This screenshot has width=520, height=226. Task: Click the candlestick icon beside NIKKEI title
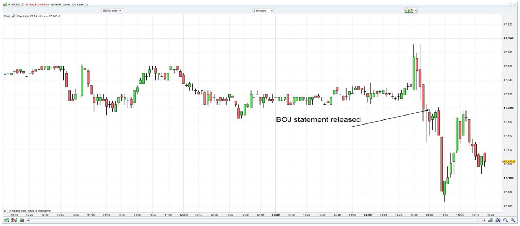pos(5,5)
